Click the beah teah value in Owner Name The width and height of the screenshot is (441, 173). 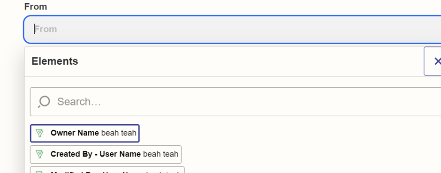pos(119,133)
